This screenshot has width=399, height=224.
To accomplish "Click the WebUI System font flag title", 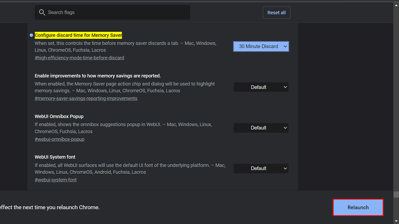I will click(55, 157).
